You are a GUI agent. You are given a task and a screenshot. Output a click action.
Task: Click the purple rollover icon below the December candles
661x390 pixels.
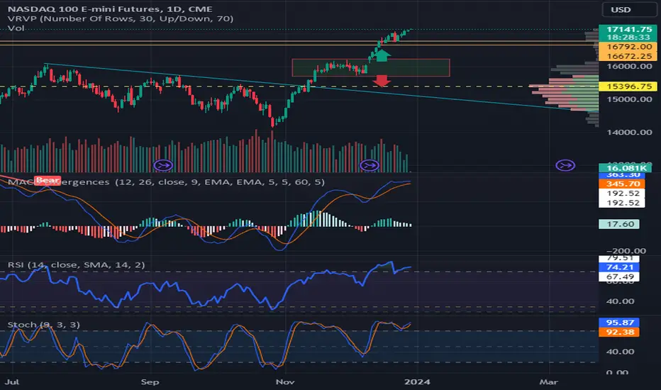coord(370,165)
